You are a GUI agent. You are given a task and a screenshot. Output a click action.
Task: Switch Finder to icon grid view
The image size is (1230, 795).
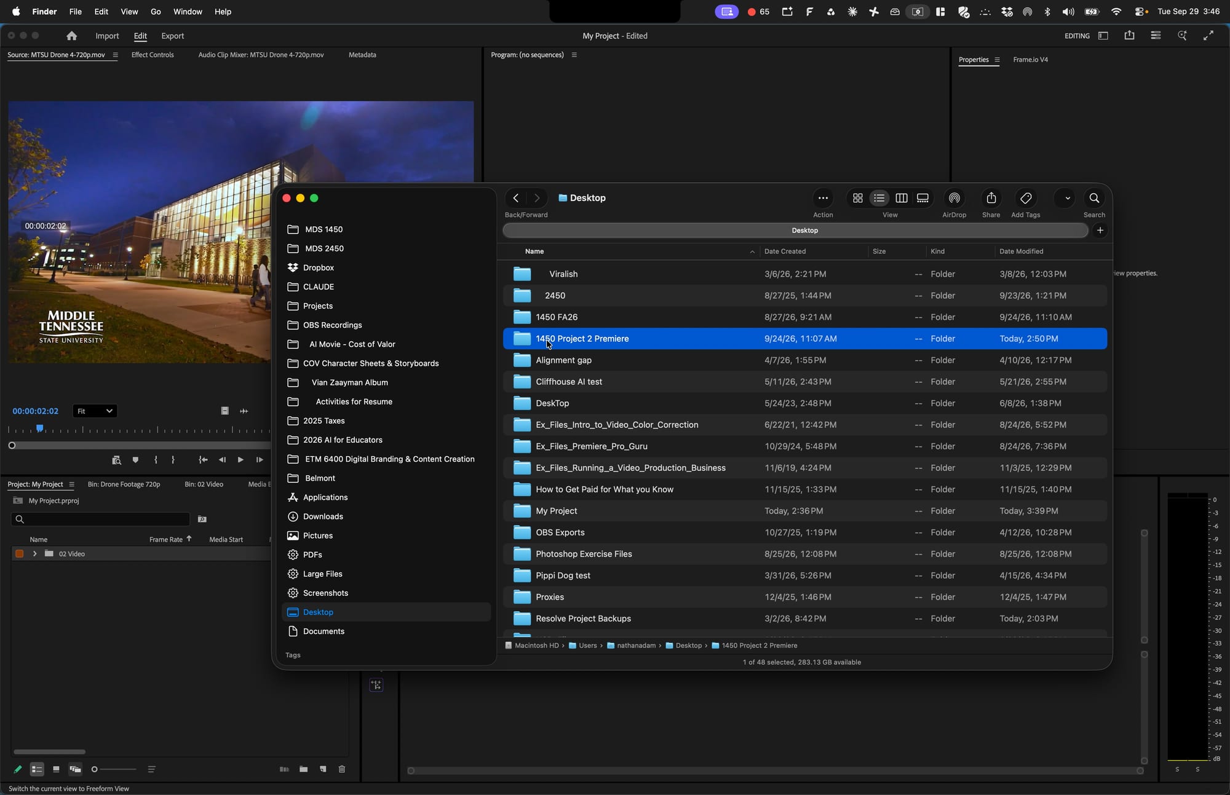858,198
